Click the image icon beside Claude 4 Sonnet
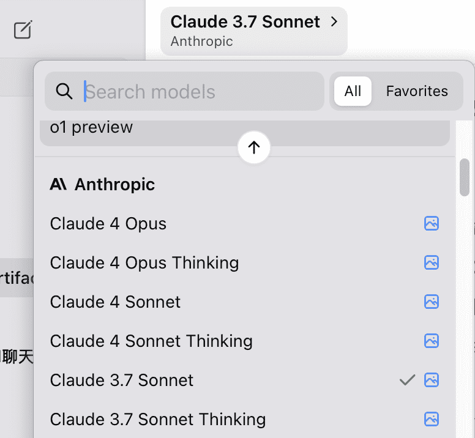 pos(432,302)
